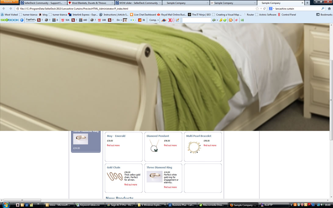The width and height of the screenshot is (333, 208).
Task: Click the SEO toolbar text input field
Action: pyautogui.click(x=196, y=20)
